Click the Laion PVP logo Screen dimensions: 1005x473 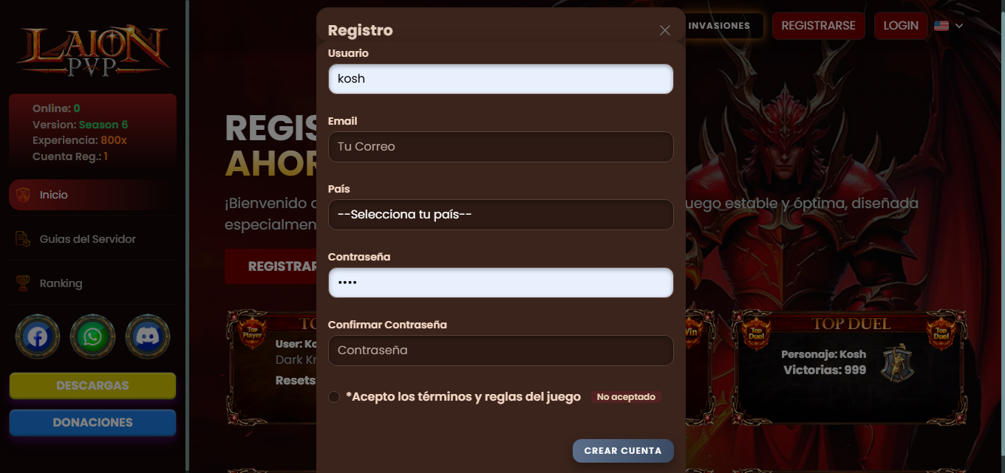[x=92, y=52]
